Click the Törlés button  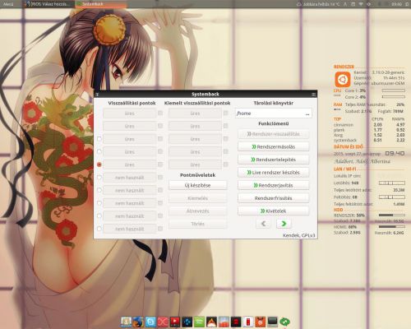[198, 224]
